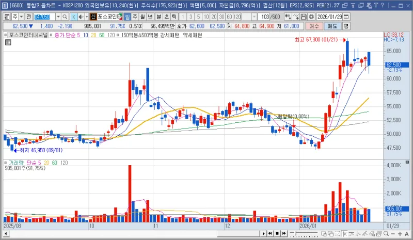Toggle the minute (분) chart period
This screenshot has height=240, width=413.
tap(158, 17)
